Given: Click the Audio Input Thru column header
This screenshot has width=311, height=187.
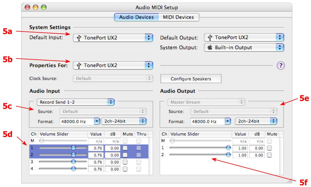Looking at the screenshot, I should pyautogui.click(x=141, y=134).
